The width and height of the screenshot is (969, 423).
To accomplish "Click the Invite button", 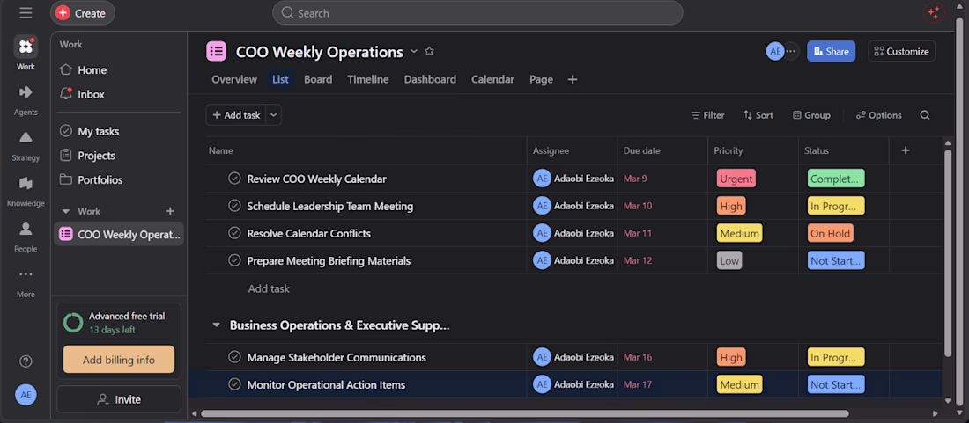I will tap(119, 399).
